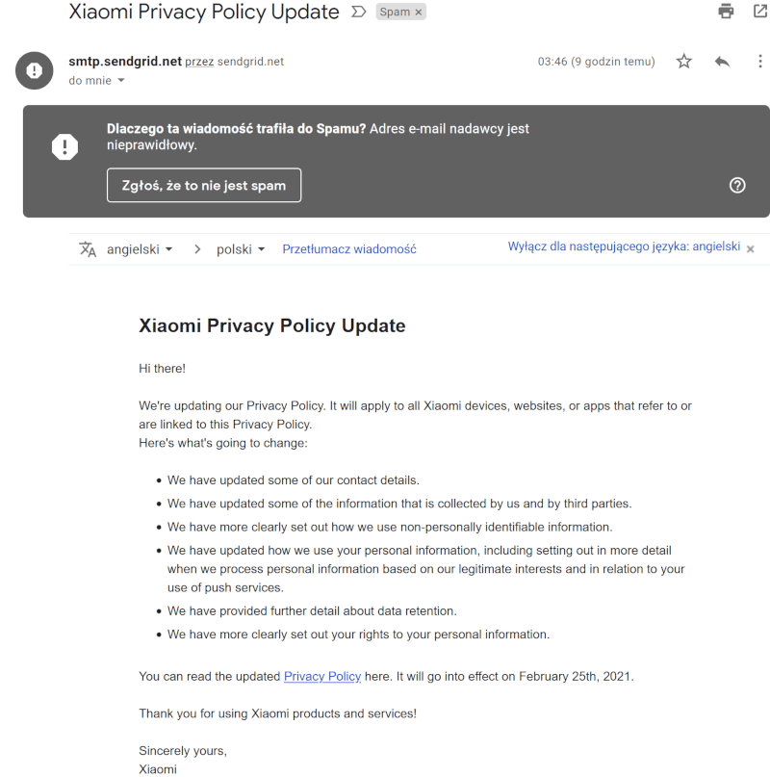Image resolution: width=770 pixels, height=777 pixels.
Task: Click the print email icon
Action: (x=725, y=12)
